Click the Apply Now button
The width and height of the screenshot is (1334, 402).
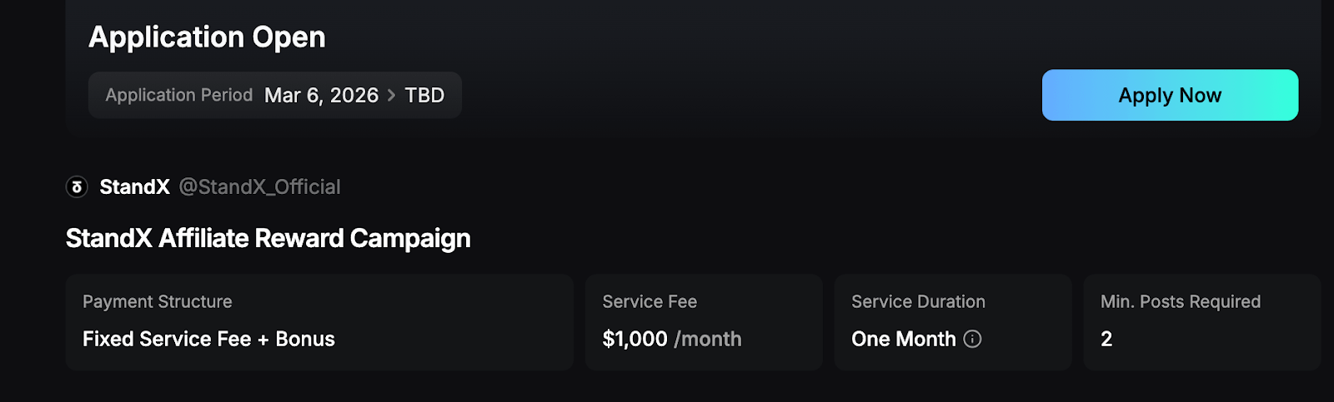point(1169,96)
